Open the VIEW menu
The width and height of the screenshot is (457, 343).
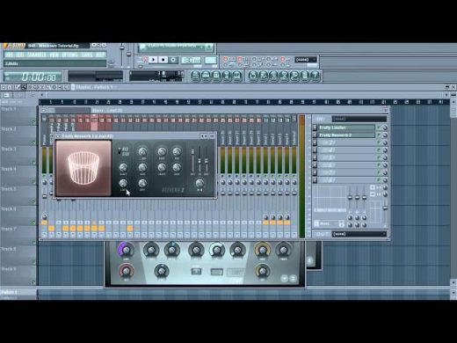pos(54,55)
